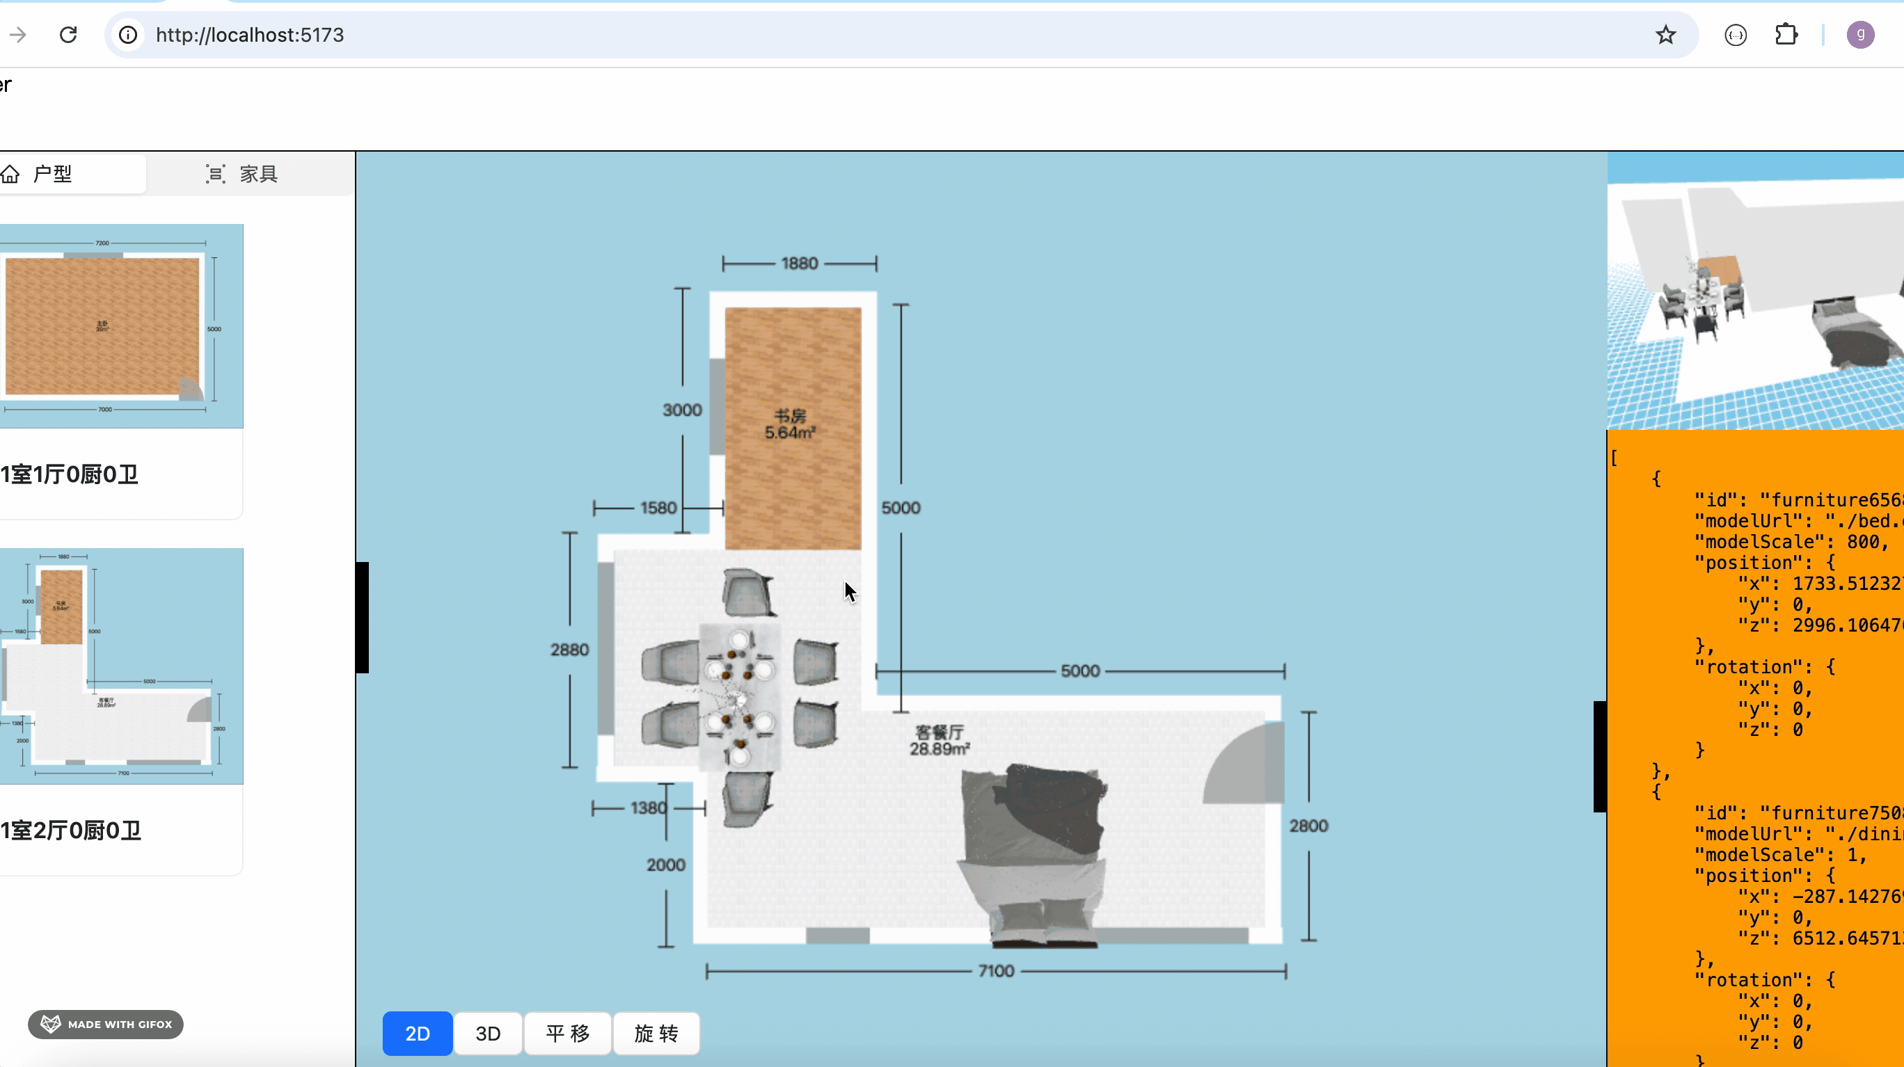
Task: Click the forward navigation arrow
Action: (x=17, y=35)
